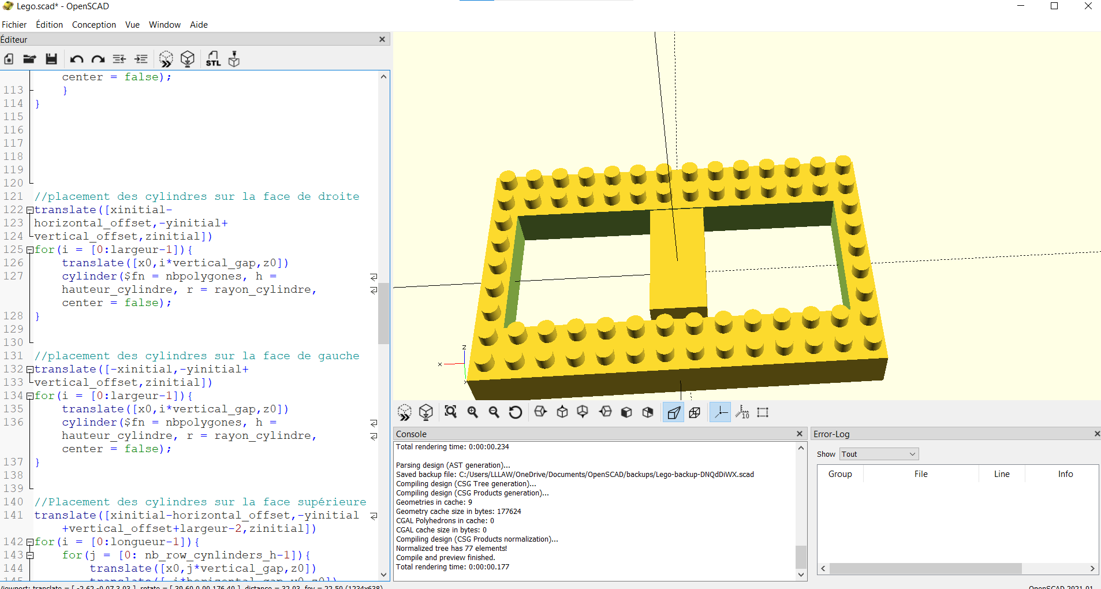Switch to back view
Screen dimensions: 1101x589
(648, 412)
